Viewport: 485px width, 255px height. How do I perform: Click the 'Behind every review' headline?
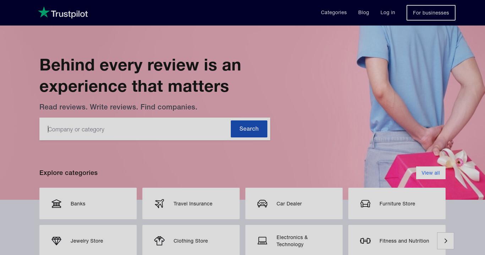click(x=140, y=75)
